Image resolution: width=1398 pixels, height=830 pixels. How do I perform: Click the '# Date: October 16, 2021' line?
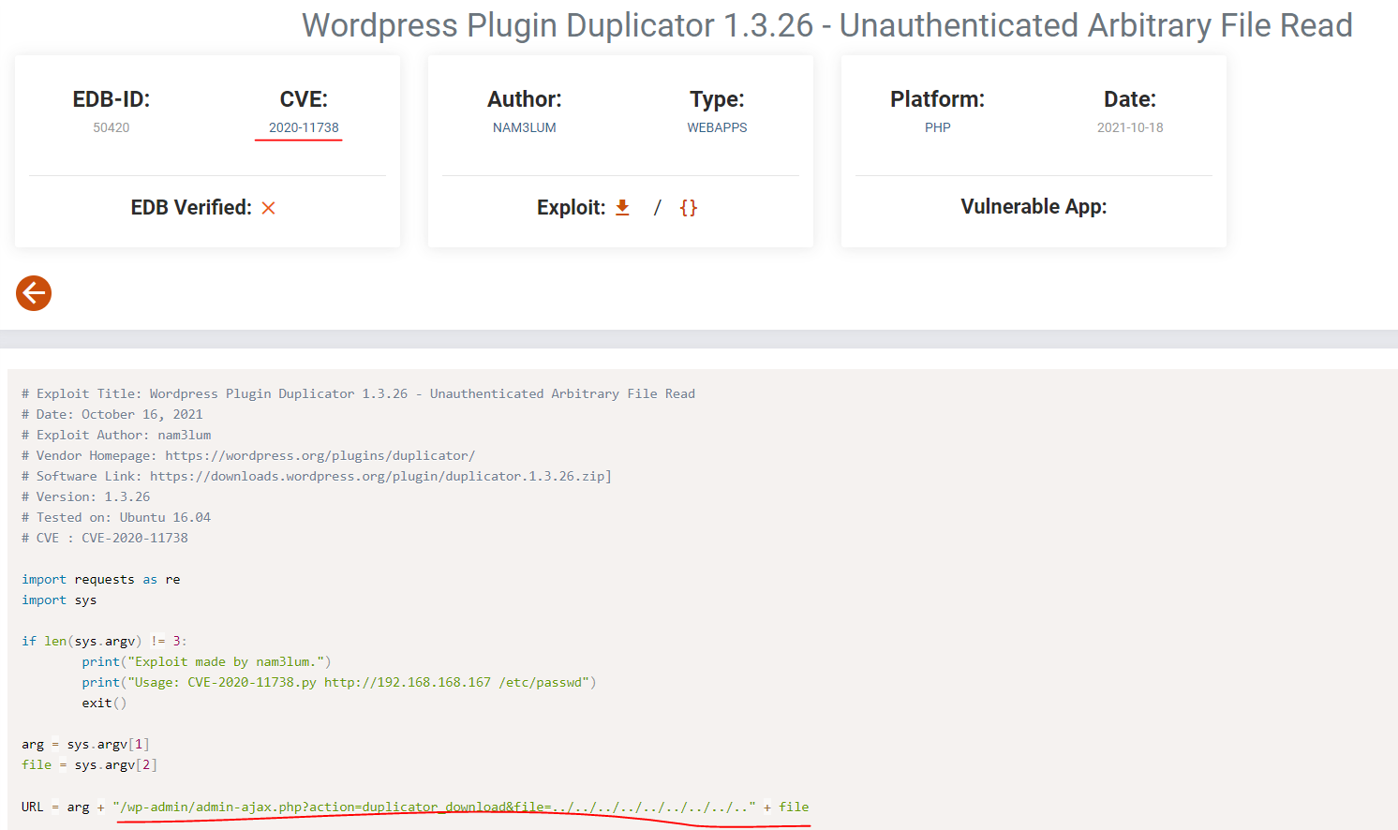click(x=112, y=414)
